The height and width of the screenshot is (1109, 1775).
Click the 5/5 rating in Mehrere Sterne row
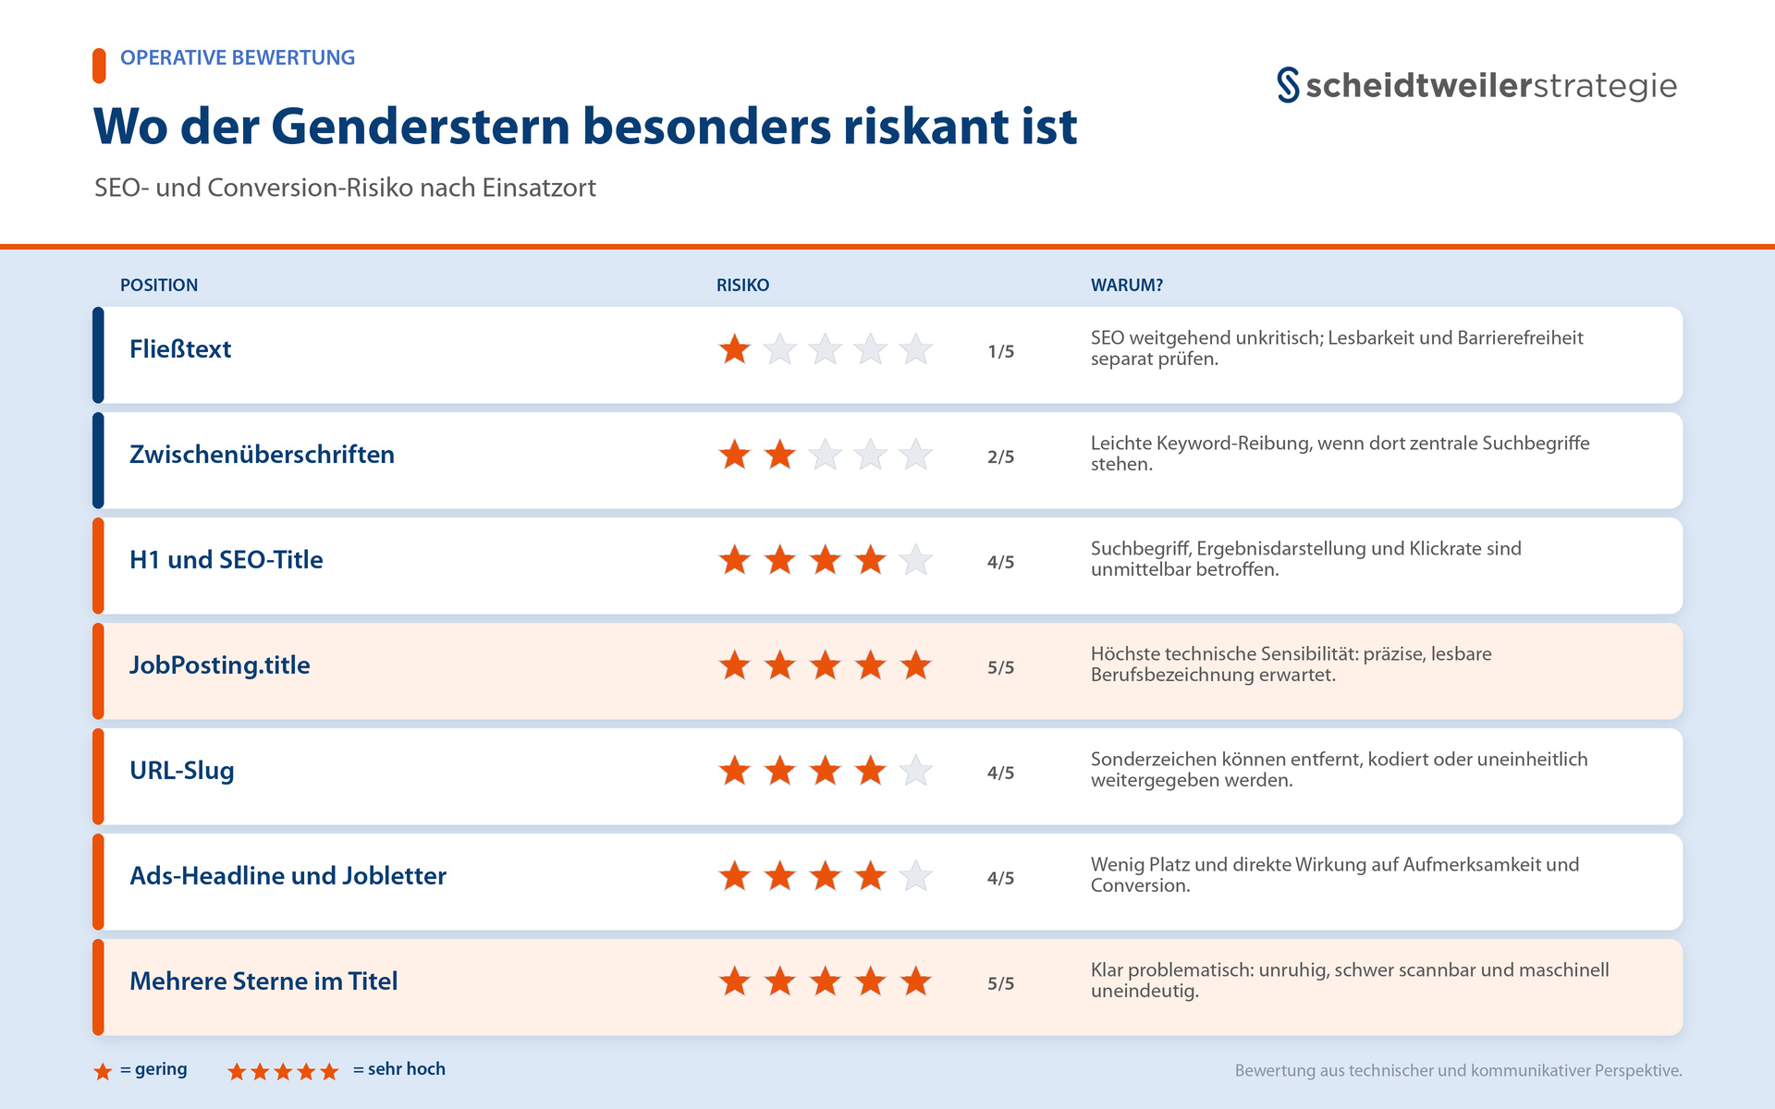click(1000, 983)
